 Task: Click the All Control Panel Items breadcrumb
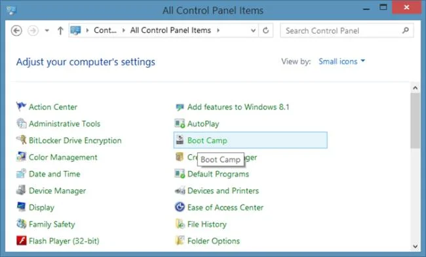(x=170, y=30)
